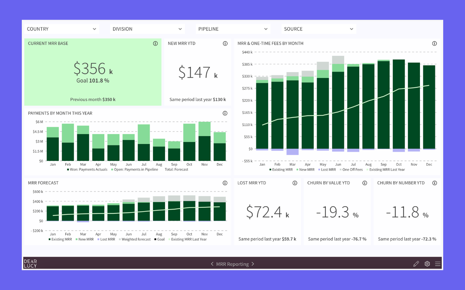Click the Lost MRR YTD info icon
This screenshot has width=465, height=290.
[295, 183]
